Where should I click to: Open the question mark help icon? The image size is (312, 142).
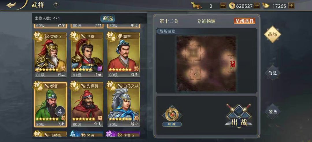(x=56, y=5)
